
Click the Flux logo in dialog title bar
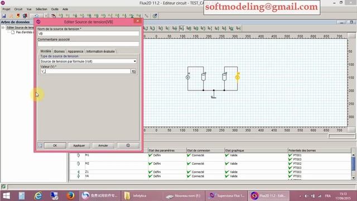[38, 22]
